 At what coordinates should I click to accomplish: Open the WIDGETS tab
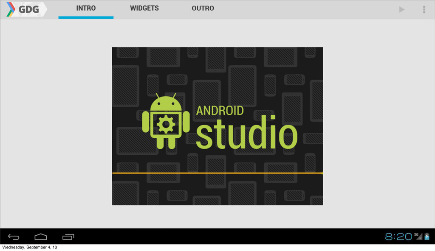144,8
